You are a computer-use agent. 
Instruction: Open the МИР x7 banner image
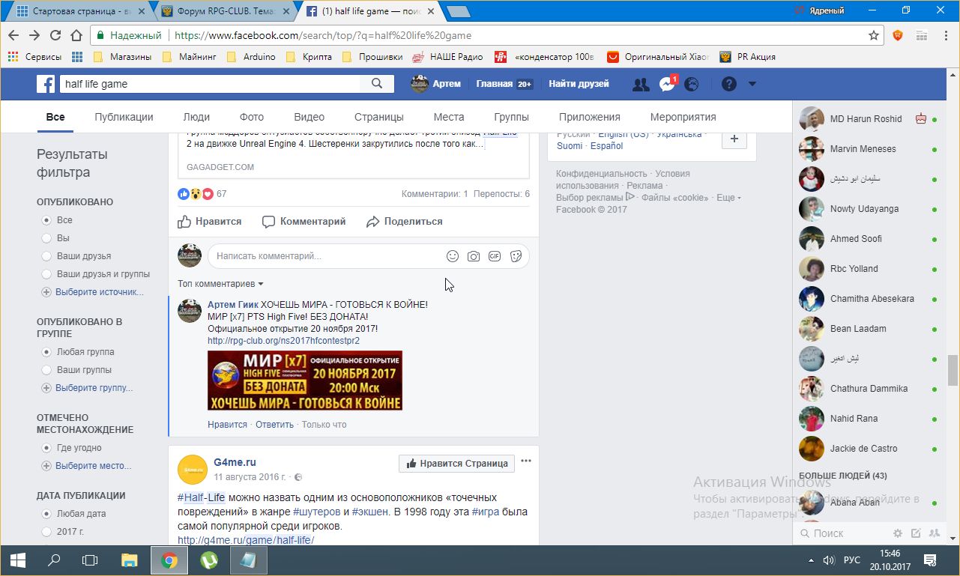tap(305, 381)
